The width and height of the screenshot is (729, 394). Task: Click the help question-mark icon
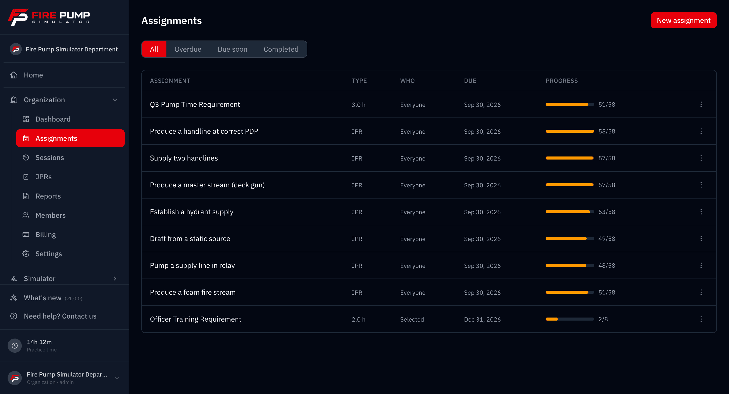(x=14, y=316)
